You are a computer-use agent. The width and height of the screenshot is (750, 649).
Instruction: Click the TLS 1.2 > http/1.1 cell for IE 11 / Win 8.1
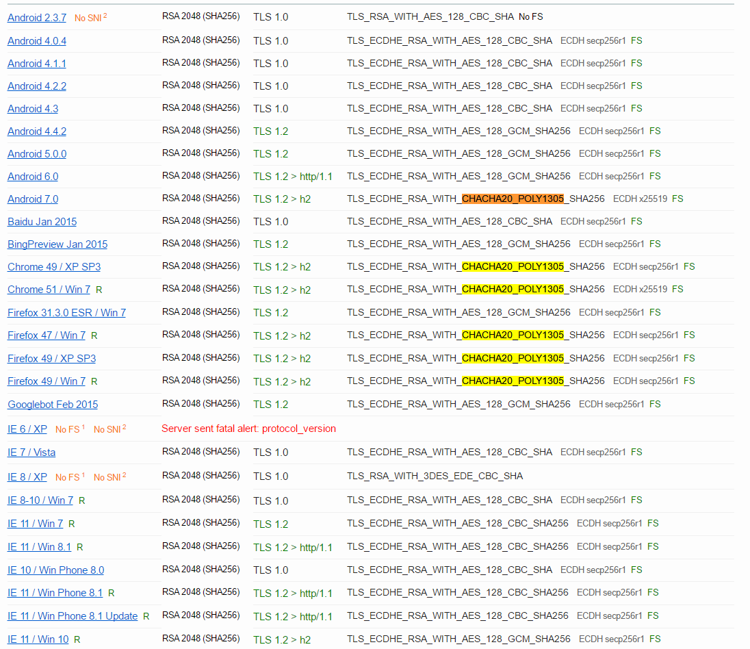click(x=293, y=548)
